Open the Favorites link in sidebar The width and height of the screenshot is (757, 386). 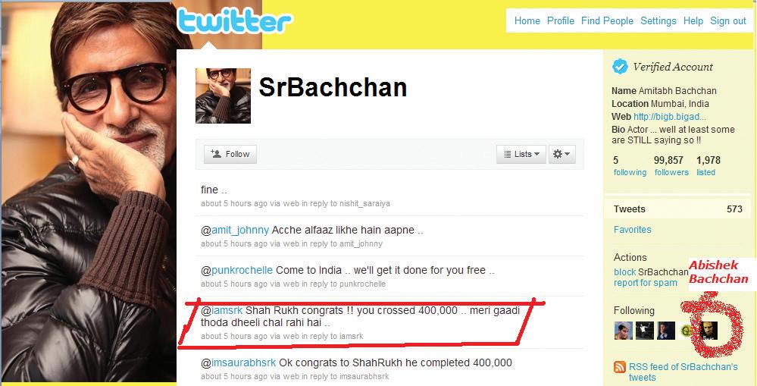click(x=633, y=230)
